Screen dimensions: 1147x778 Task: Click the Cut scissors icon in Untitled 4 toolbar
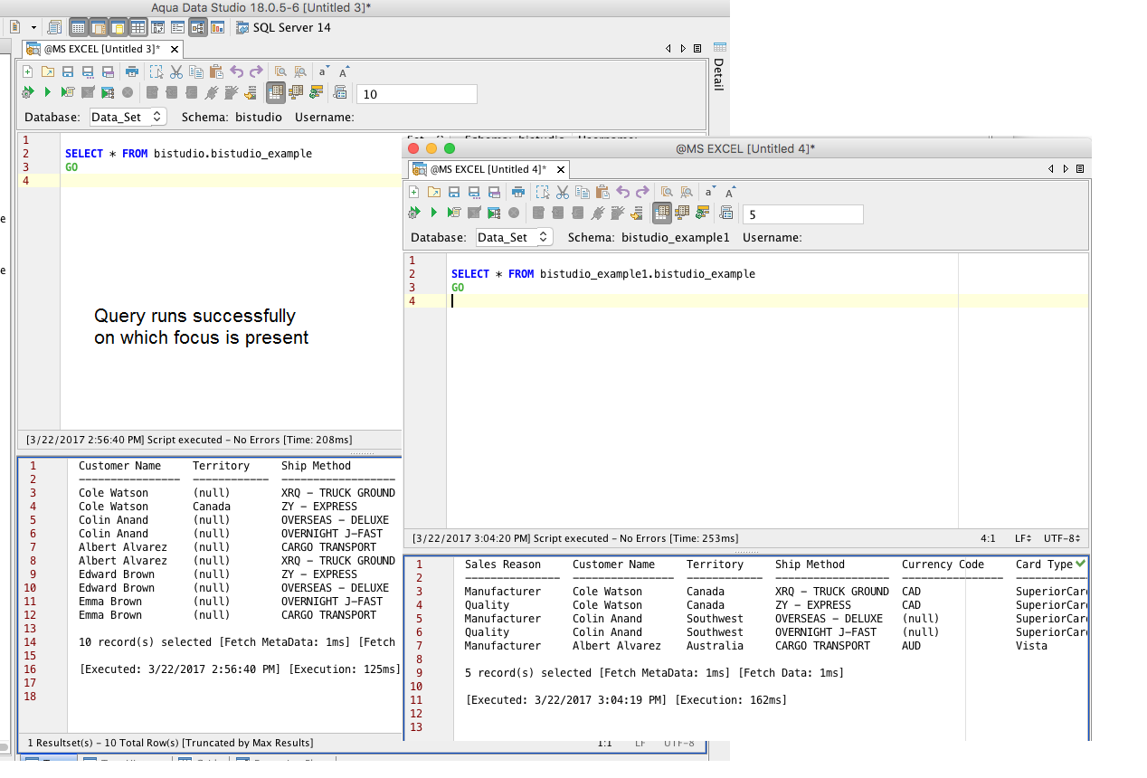(562, 192)
